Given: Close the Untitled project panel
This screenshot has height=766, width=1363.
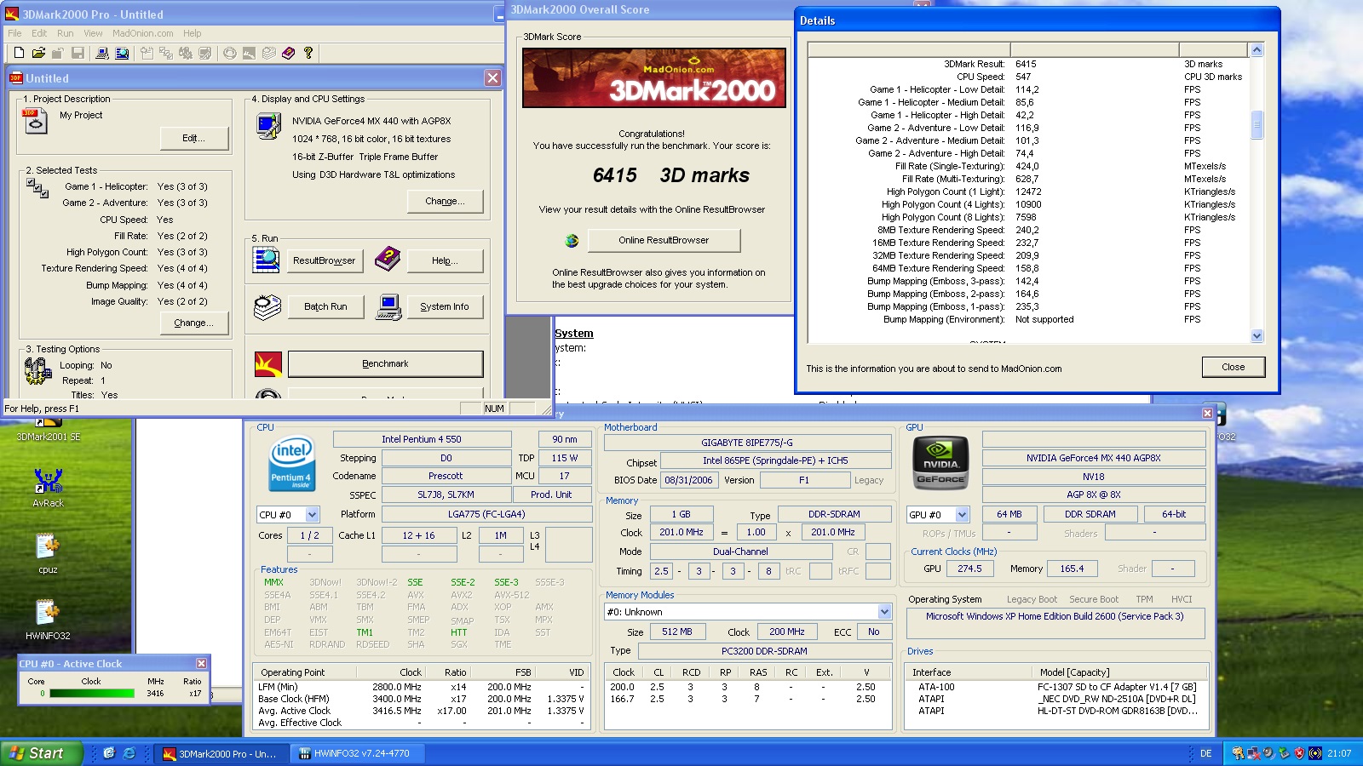Looking at the screenshot, I should [x=492, y=77].
